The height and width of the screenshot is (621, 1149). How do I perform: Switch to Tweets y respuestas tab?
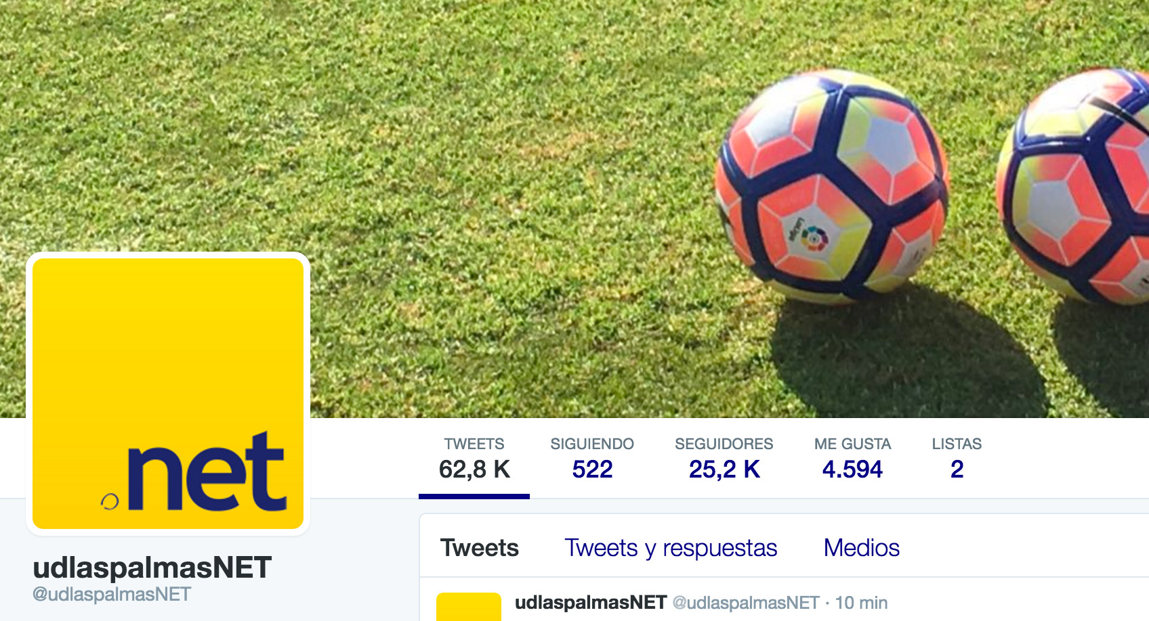(x=671, y=548)
